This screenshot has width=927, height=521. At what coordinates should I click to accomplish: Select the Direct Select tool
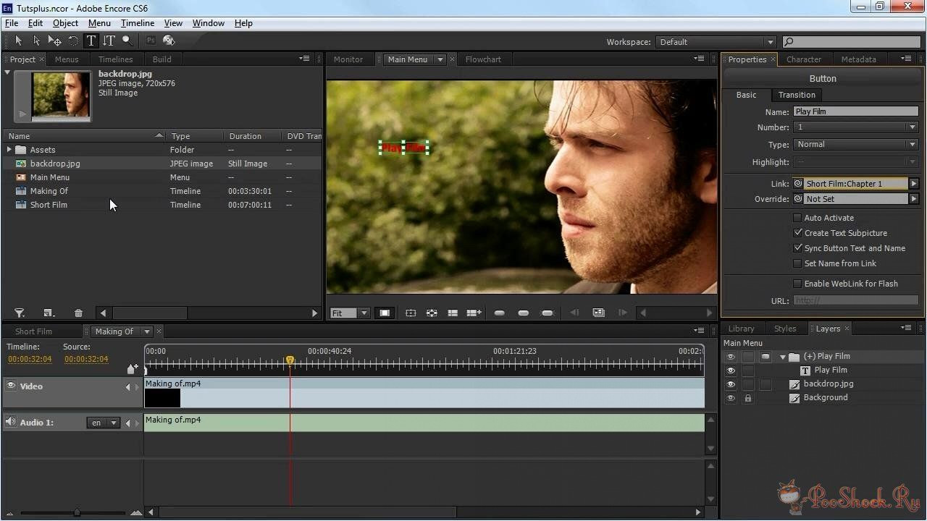pyautogui.click(x=36, y=41)
